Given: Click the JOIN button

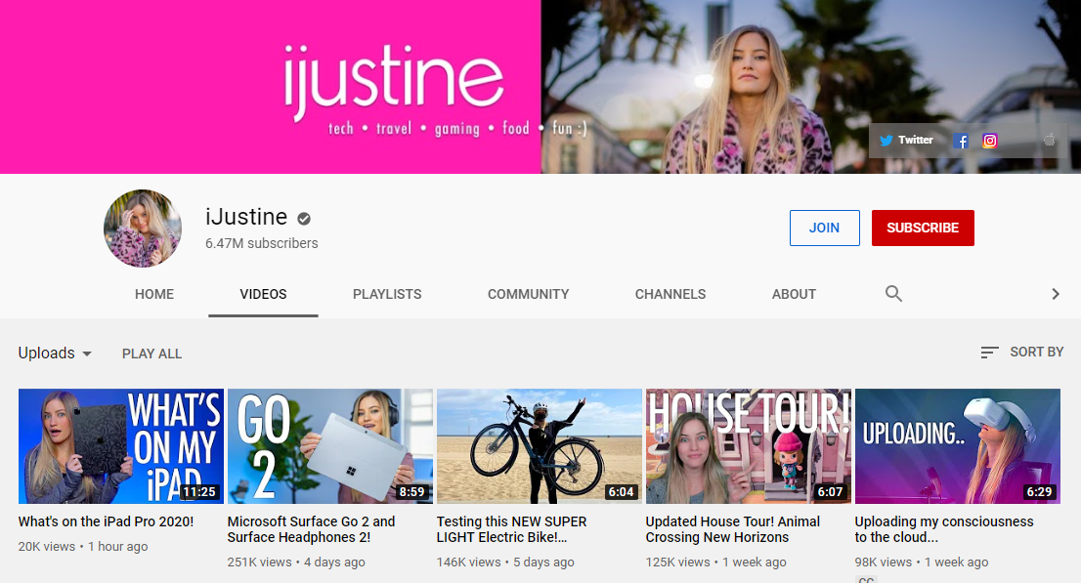Looking at the screenshot, I should 825,229.
